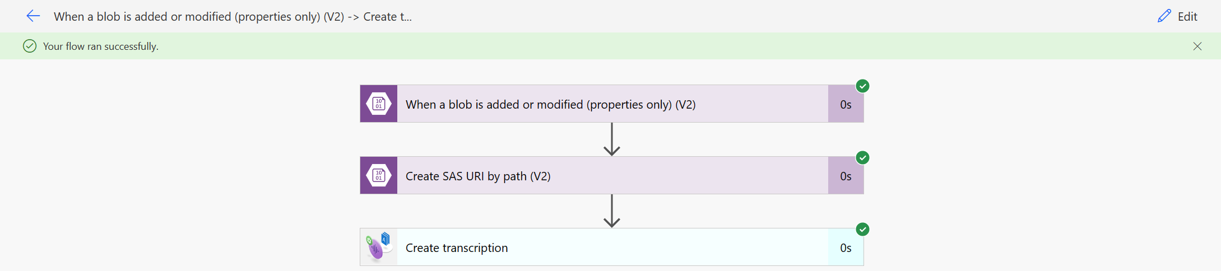Click arrow connector between trigger and SAS step
This screenshot has width=1221, height=271.
(611, 139)
